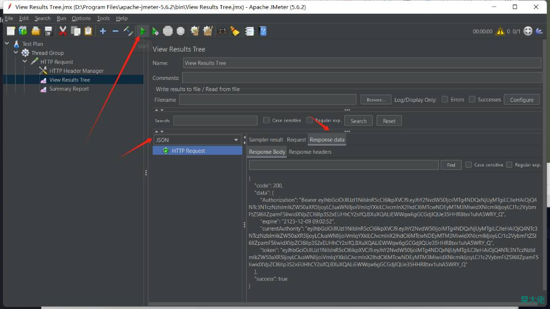Start the test with green play icon
550x309 pixels.
click(143, 31)
